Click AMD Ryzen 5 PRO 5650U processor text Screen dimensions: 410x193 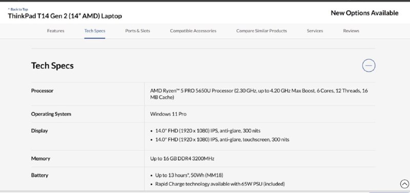coord(259,94)
